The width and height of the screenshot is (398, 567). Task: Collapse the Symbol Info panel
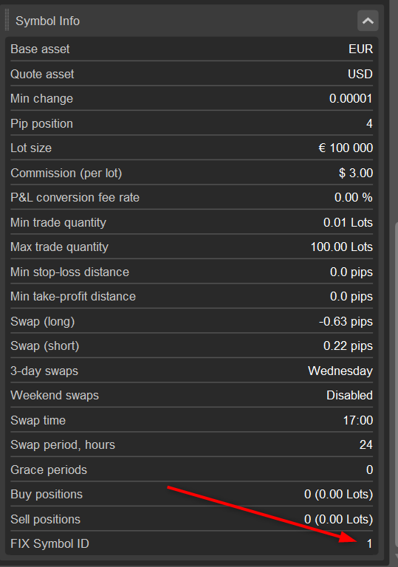[368, 21]
